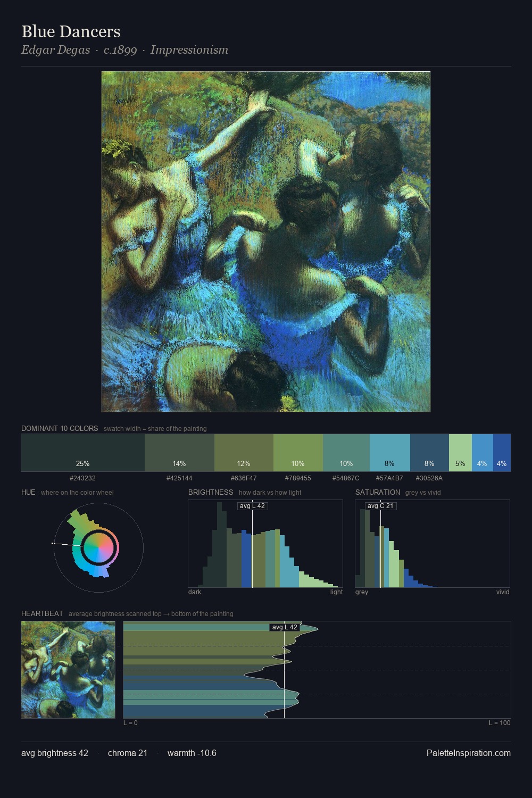Click hex code #425144 label

click(179, 478)
